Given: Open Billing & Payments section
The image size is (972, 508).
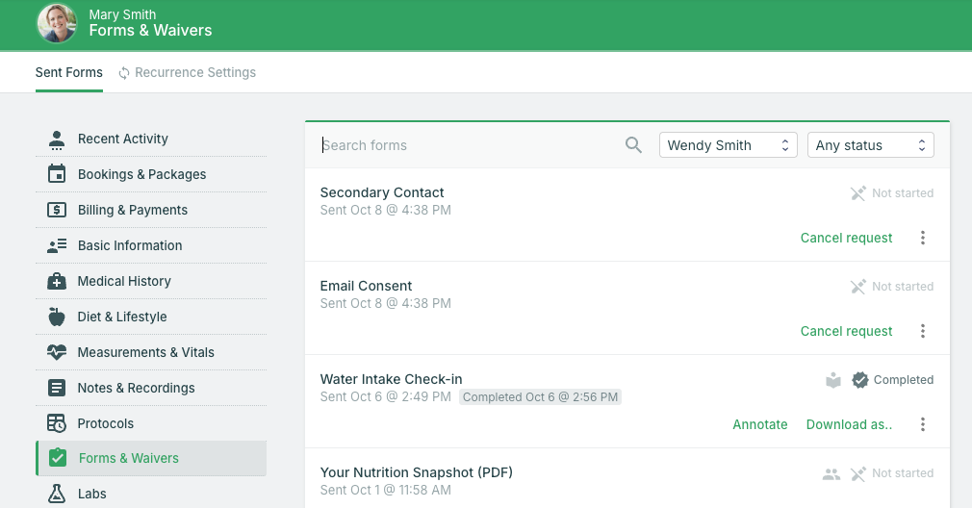Looking at the screenshot, I should [x=133, y=210].
